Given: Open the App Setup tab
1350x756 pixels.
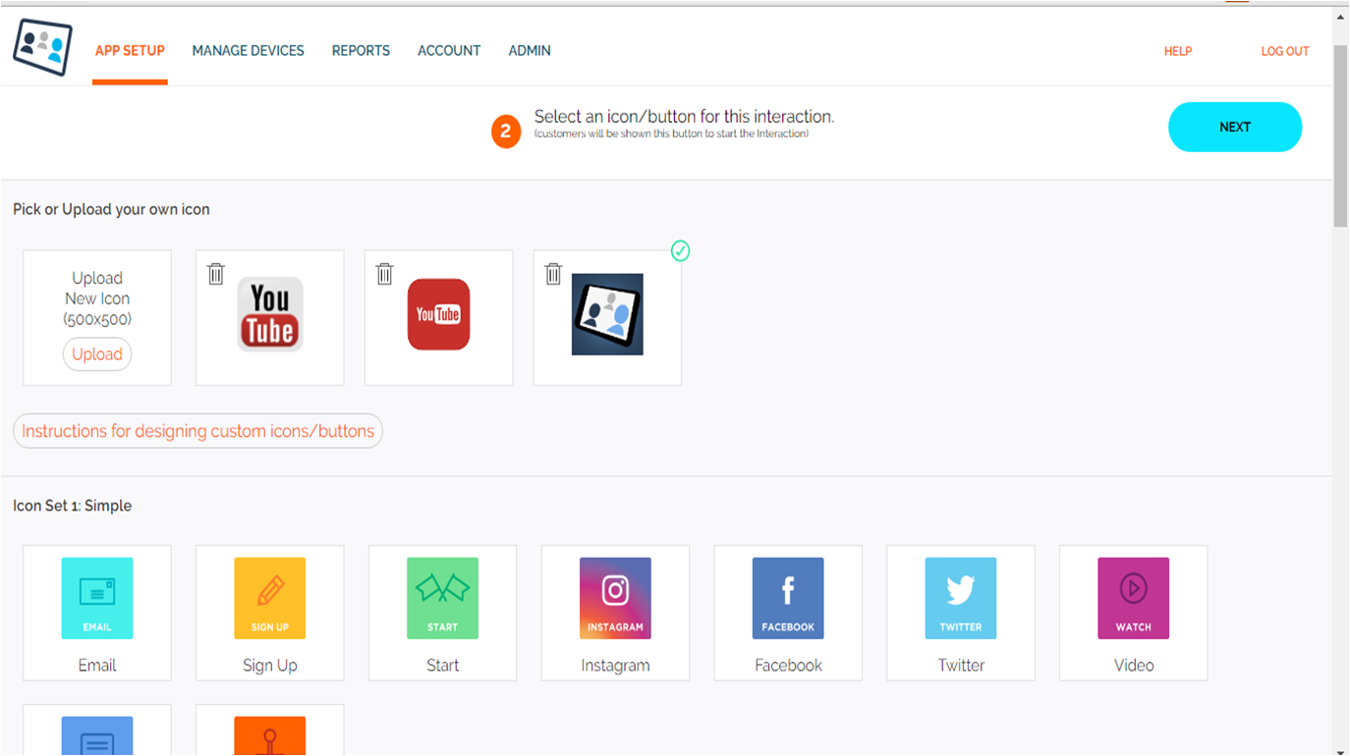Looking at the screenshot, I should click(130, 51).
